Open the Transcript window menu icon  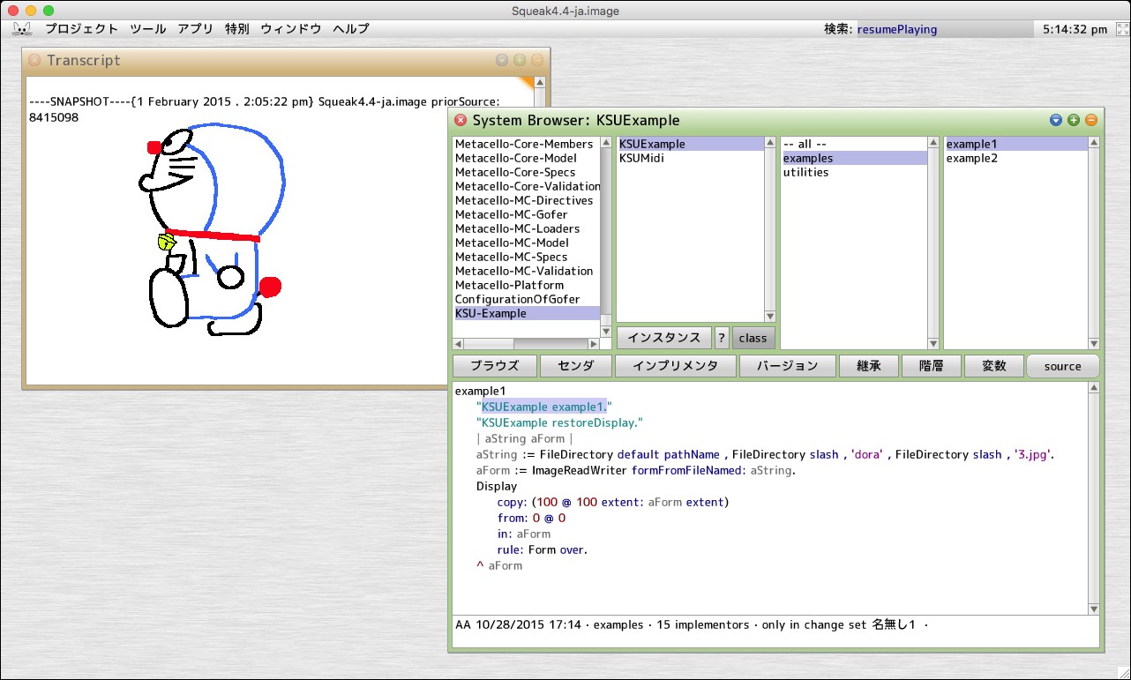501,61
